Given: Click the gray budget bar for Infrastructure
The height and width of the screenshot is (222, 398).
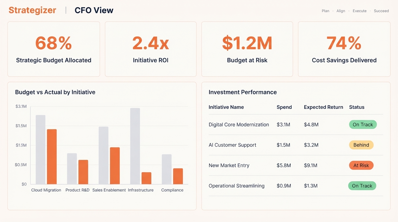Looking at the screenshot, I should click(x=135, y=146).
